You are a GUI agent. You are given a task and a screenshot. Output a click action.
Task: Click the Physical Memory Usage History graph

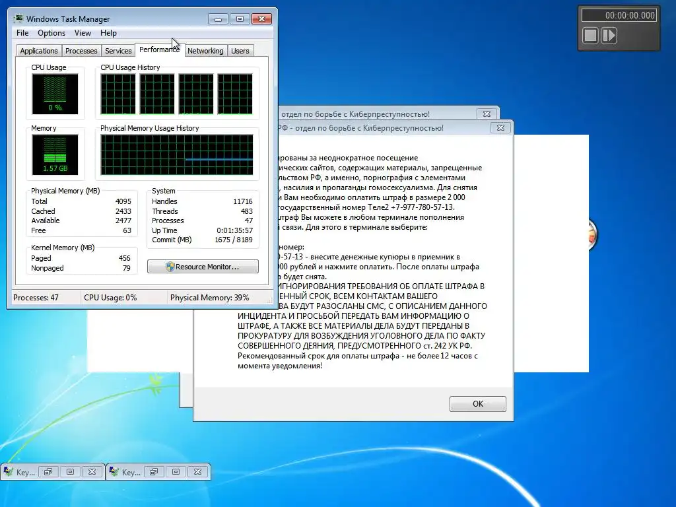(x=177, y=154)
